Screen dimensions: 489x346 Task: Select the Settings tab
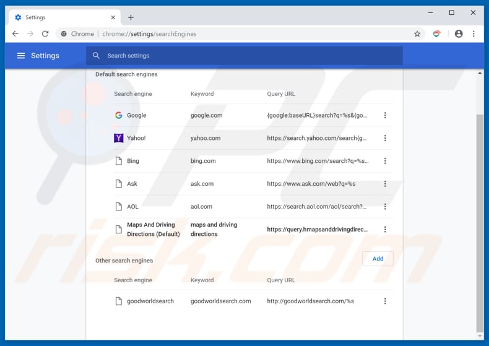click(65, 17)
